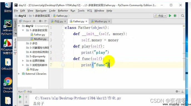Open the Refactor menu
Viewport: 191px width, 106px height.
coord(63,11)
